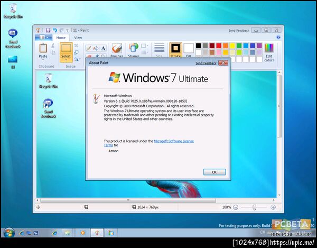Click the vertical scrollbar down arrow
Image resolution: width=317 pixels, height=248 pixels.
(x=279, y=195)
